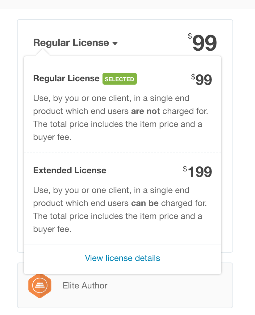Click the Extended License description paragraph
This screenshot has height=315, width=255.
[x=120, y=210]
